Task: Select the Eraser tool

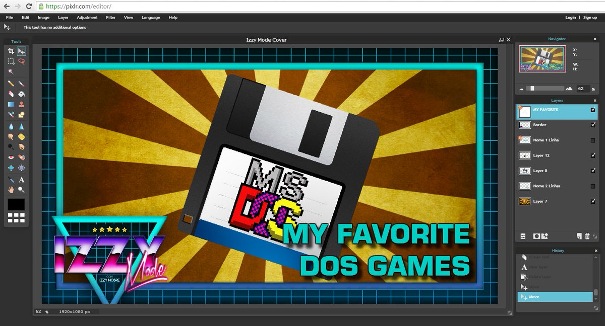Action: point(11,94)
